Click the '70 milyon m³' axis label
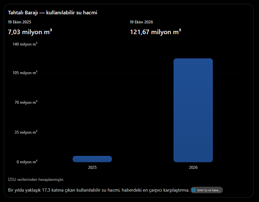Viewport: 259px width, 202px height. 26,102
